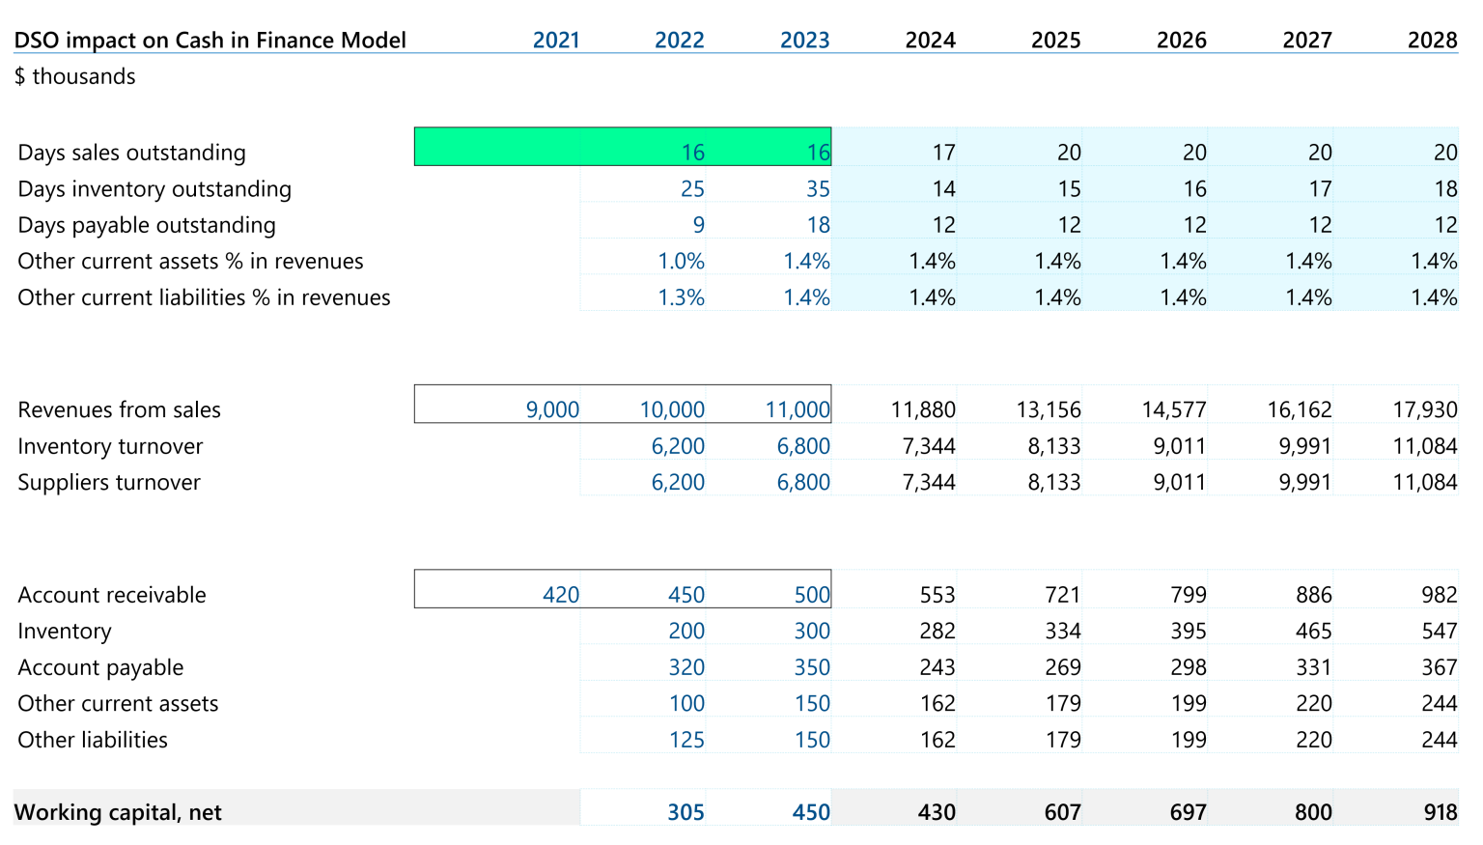
Task: Click the Revenues from sales label
Action: pyautogui.click(x=119, y=409)
